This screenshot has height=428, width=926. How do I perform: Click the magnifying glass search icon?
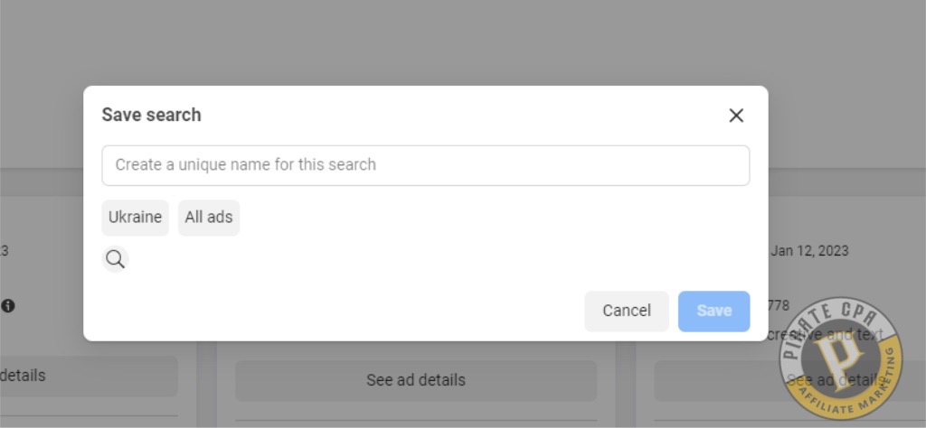(x=115, y=259)
